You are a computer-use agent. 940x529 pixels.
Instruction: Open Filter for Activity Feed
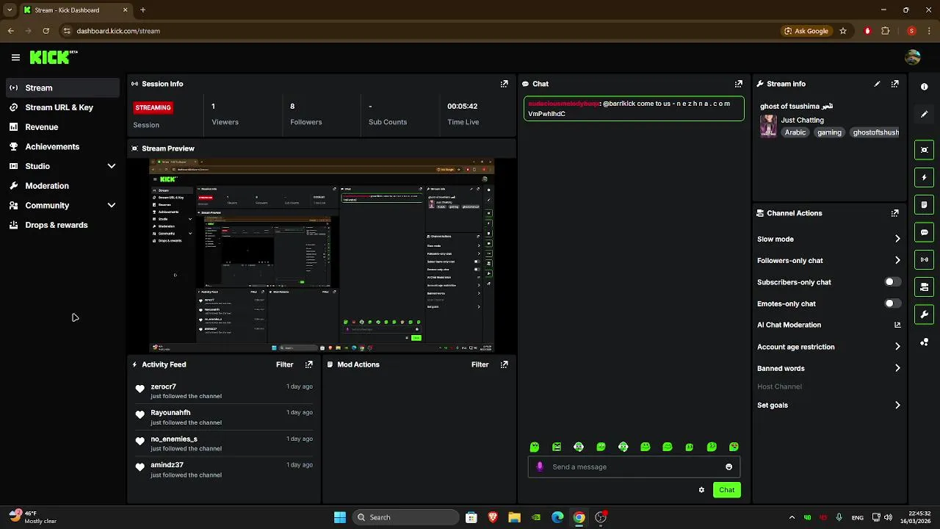284,364
